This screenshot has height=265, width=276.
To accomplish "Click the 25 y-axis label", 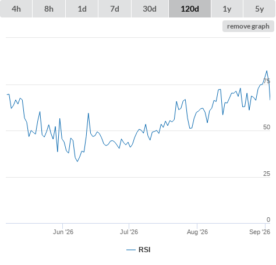I will click(267, 174).
